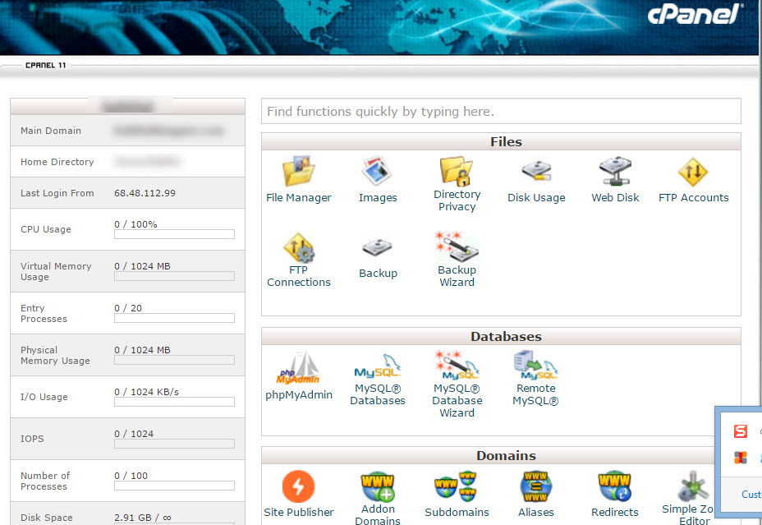762x525 pixels.
Task: Click the colorful squares icon in popup
Action: point(740,458)
